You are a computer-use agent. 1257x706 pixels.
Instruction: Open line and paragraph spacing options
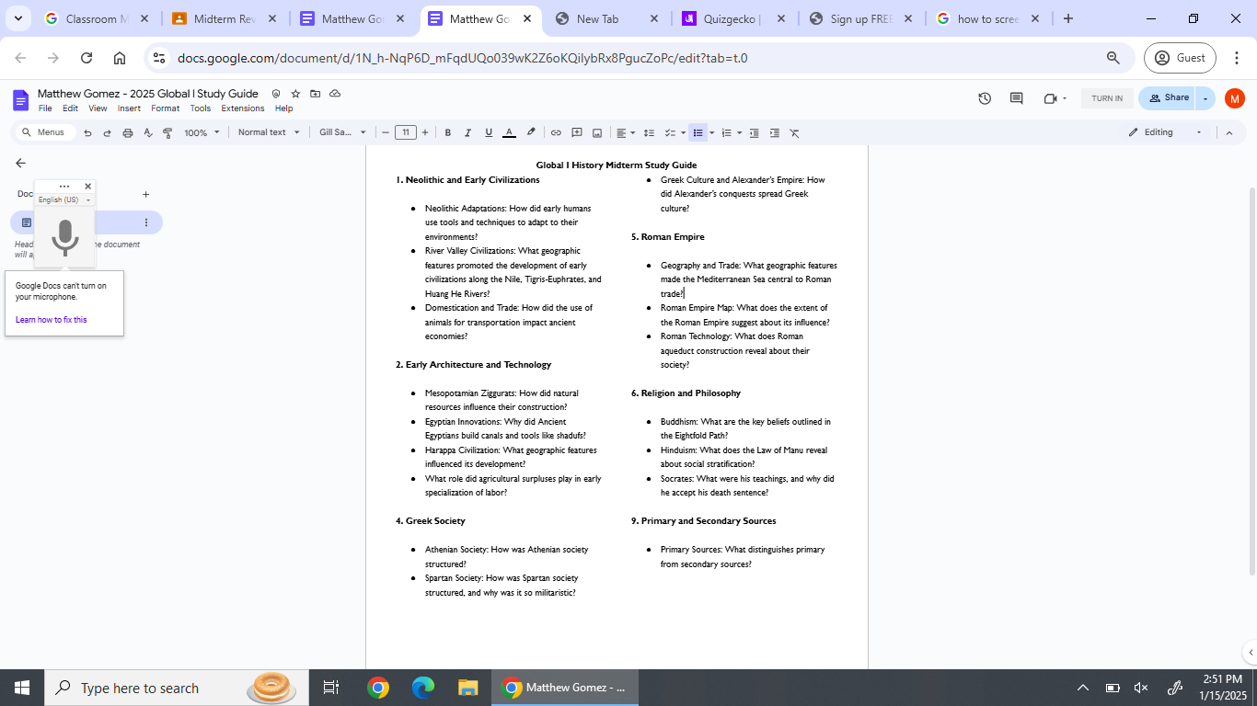pos(649,132)
